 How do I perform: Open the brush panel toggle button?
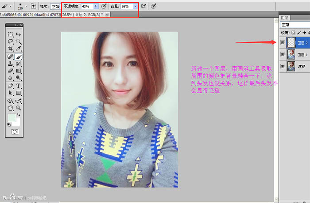pyautogui.click(x=34, y=6)
